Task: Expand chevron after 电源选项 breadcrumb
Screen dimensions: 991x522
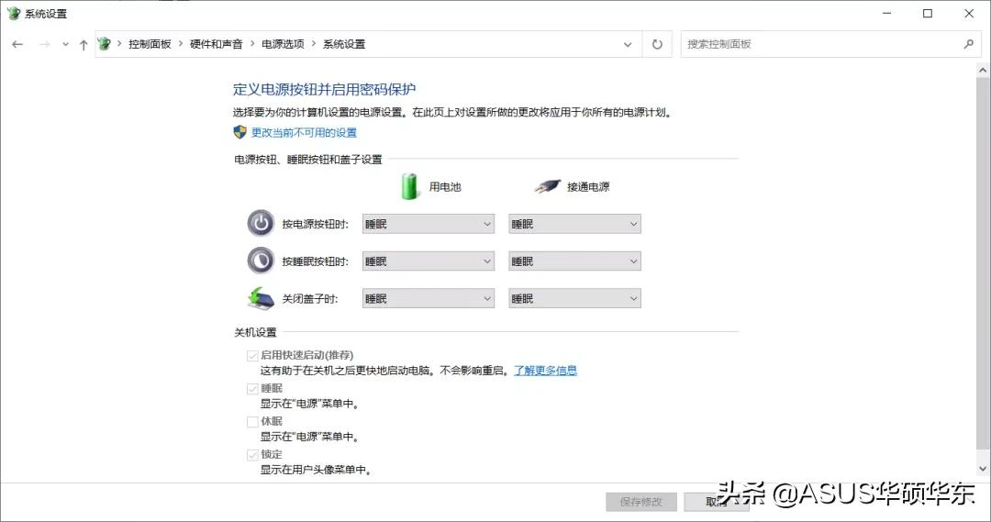Action: (314, 44)
